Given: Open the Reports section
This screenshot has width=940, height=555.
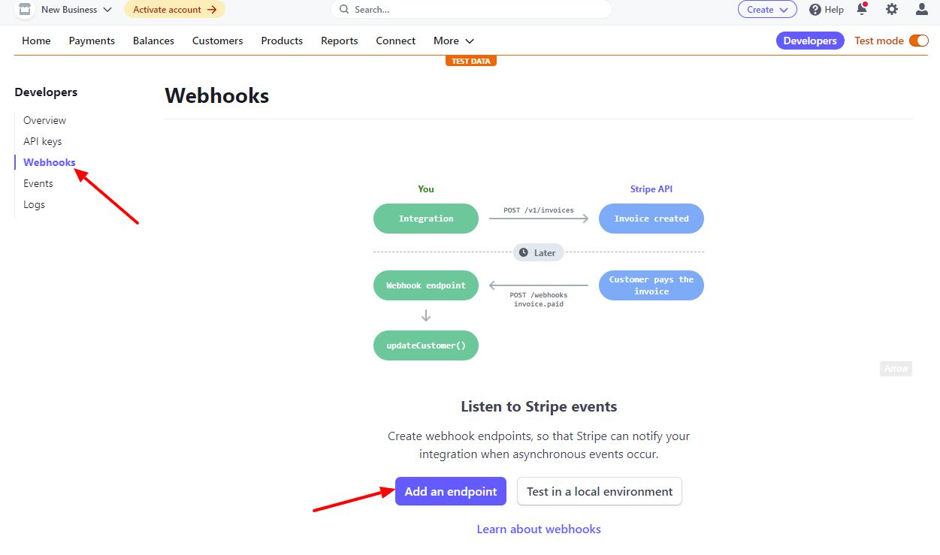Looking at the screenshot, I should coord(339,41).
